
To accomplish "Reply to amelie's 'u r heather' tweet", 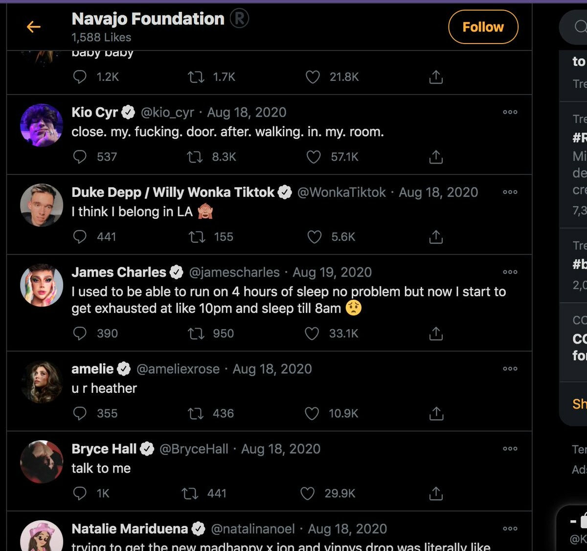I will coord(80,413).
